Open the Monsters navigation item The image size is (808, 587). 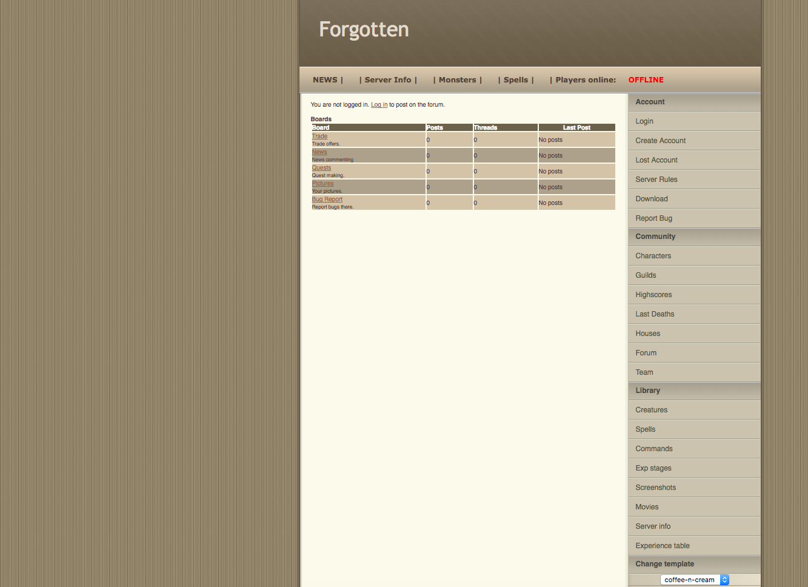458,79
